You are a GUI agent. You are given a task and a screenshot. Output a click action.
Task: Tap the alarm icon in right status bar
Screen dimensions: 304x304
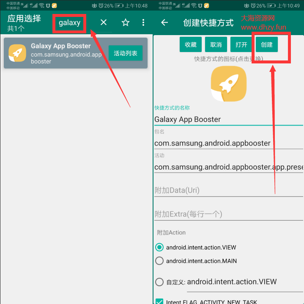(251, 5)
